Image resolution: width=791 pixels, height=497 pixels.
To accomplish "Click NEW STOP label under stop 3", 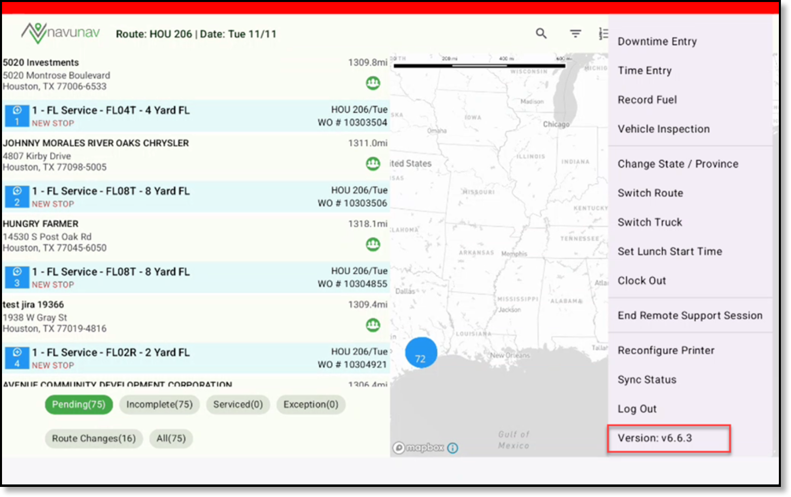I will (53, 285).
